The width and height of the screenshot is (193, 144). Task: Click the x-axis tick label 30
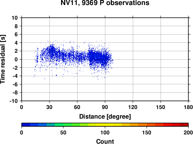[49, 107]
